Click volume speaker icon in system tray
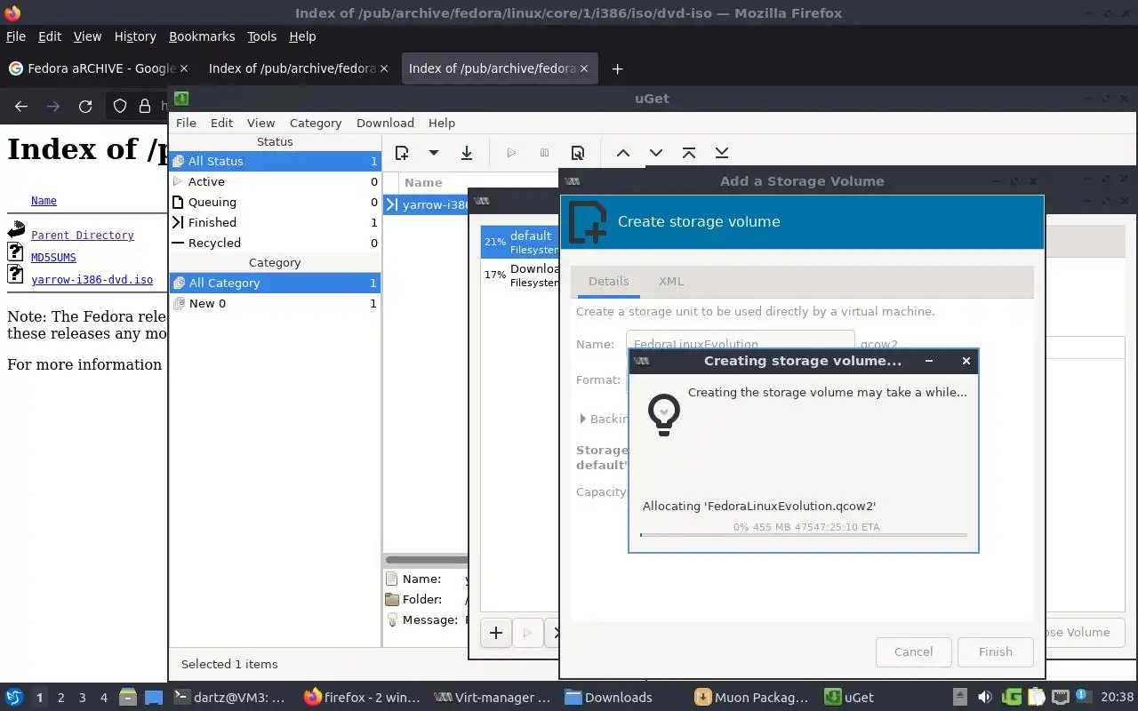This screenshot has height=711, width=1138. pos(984,698)
